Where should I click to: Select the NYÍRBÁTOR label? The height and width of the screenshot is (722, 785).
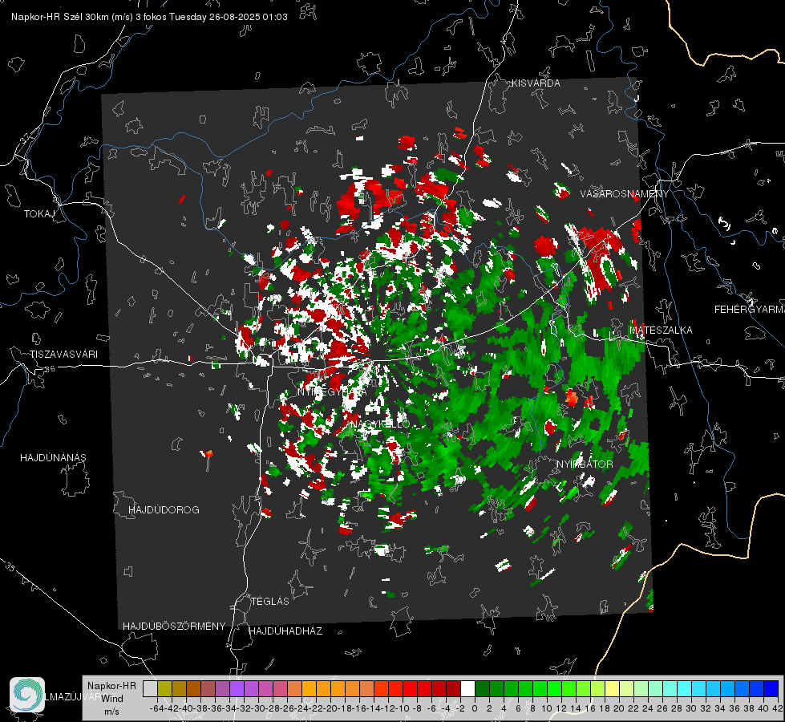pos(585,464)
